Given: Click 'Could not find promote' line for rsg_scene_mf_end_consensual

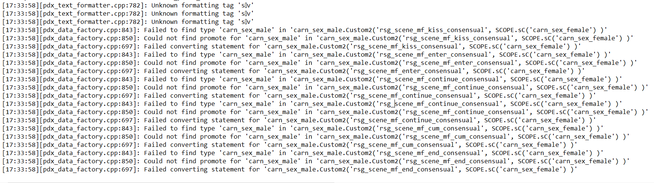Looking at the screenshot, I should tap(316, 161).
